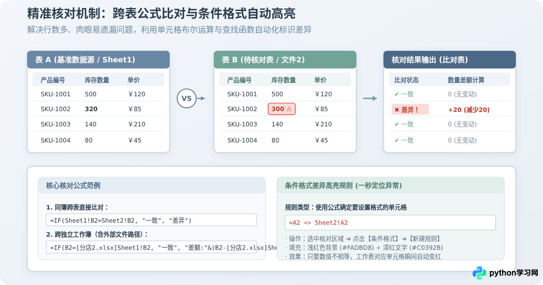Click price ¥120 in Table A

click(136, 94)
